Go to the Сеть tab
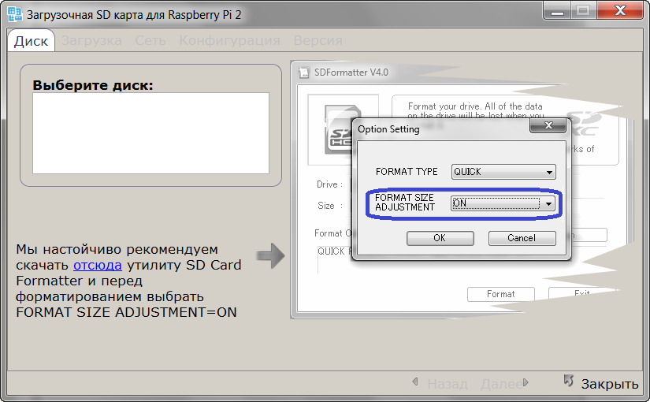Image resolution: width=650 pixels, height=402 pixels. pos(150,41)
